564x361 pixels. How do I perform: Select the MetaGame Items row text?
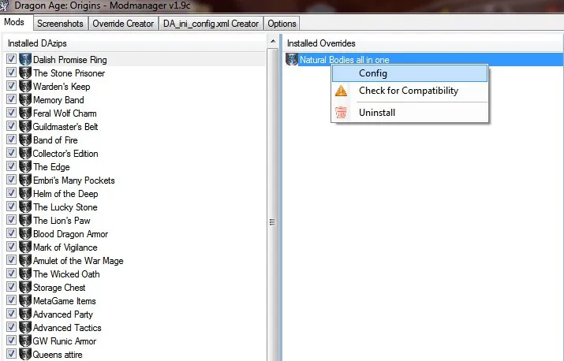[x=65, y=301]
